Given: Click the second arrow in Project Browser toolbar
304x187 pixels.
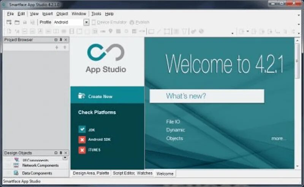Looking at the screenshot, I should click(x=65, y=47).
